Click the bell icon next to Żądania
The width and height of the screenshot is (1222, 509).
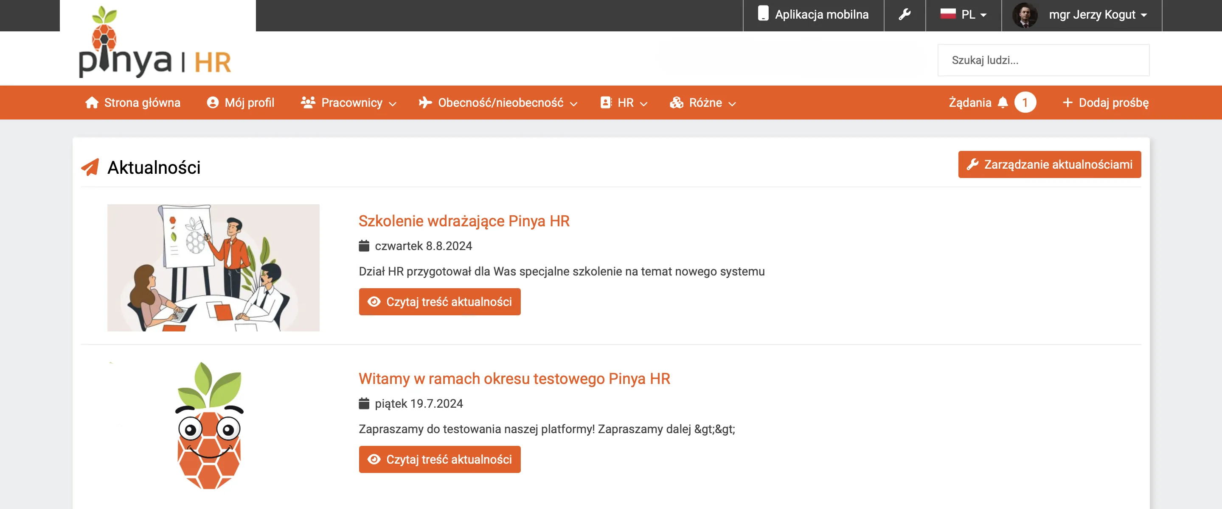1003,102
